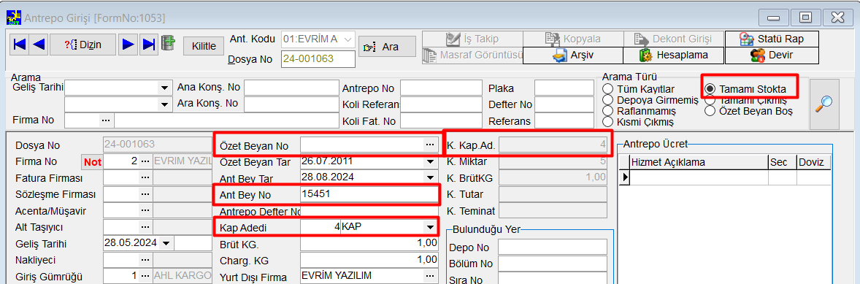Click Doviz column header
Screen dimensions: 860x284
tap(813, 162)
